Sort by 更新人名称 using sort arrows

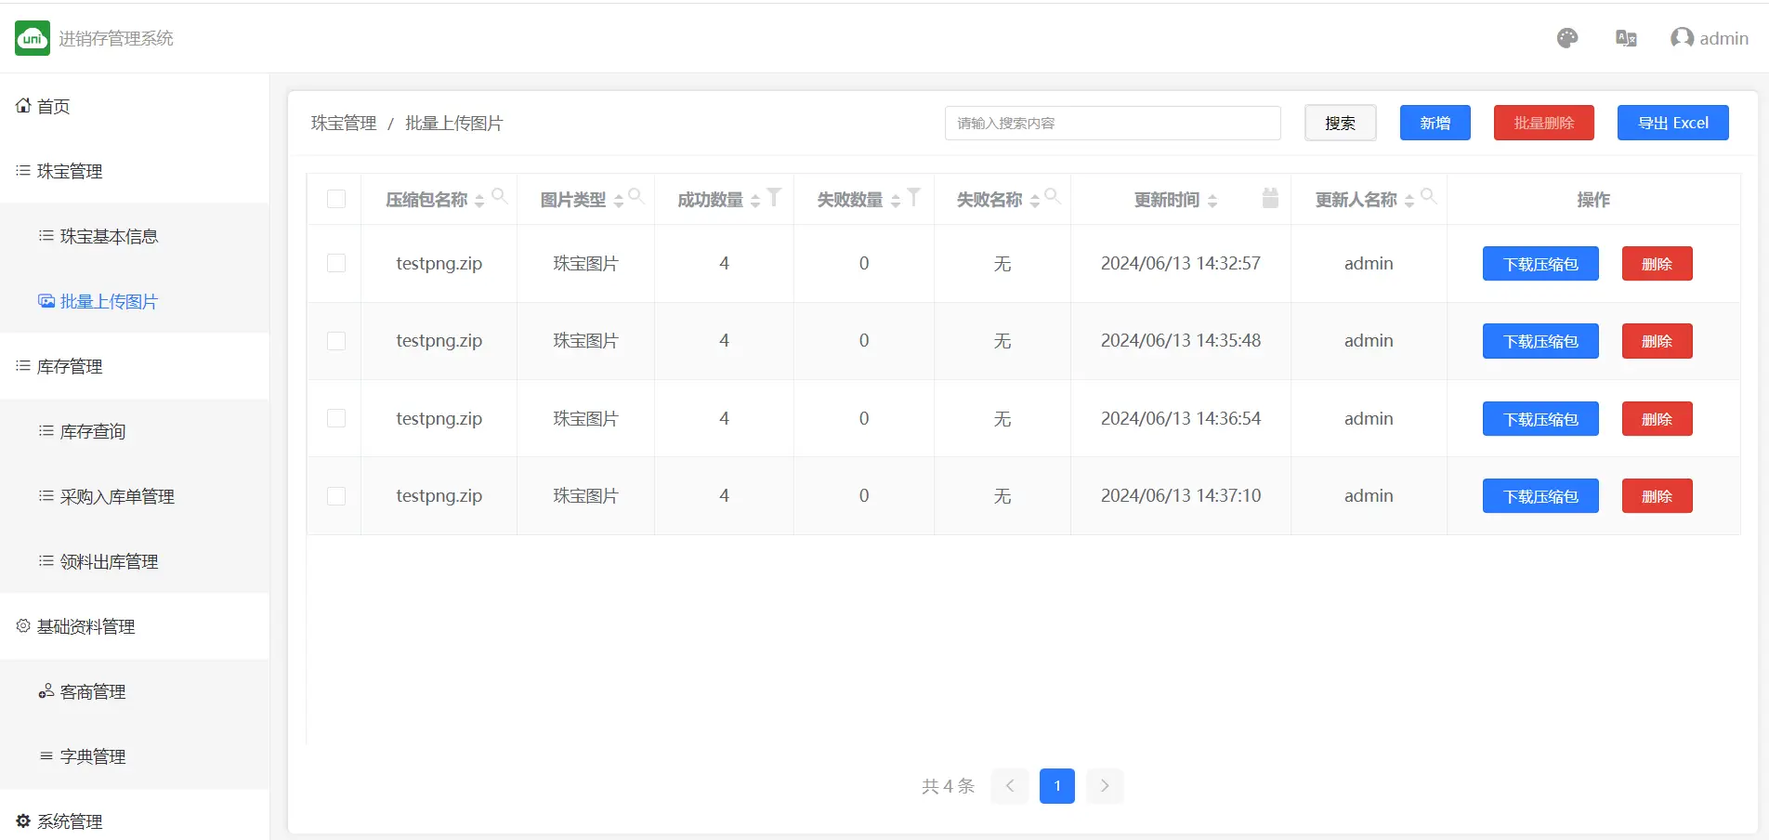pyautogui.click(x=1409, y=201)
